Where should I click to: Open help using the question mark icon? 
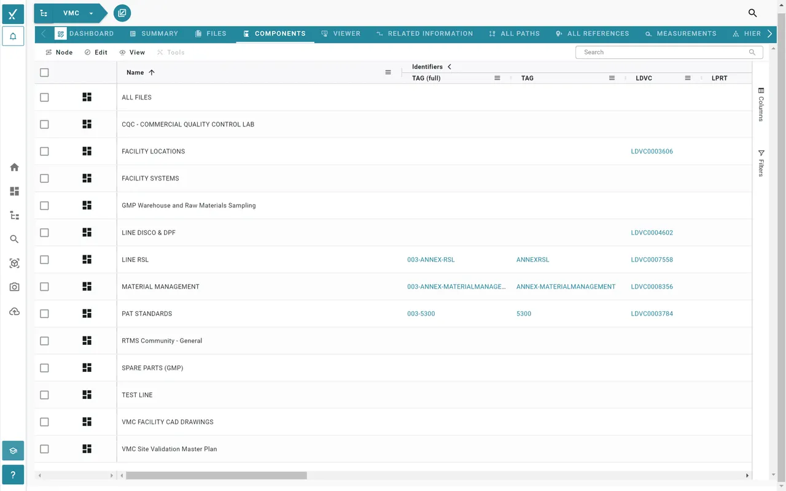click(13, 474)
